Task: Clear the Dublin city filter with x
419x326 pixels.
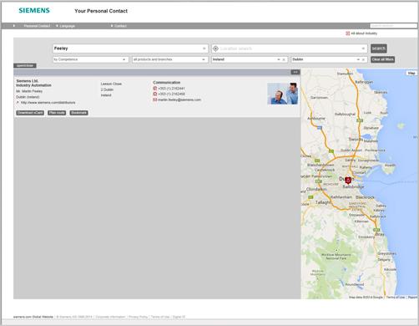Action: (363, 59)
